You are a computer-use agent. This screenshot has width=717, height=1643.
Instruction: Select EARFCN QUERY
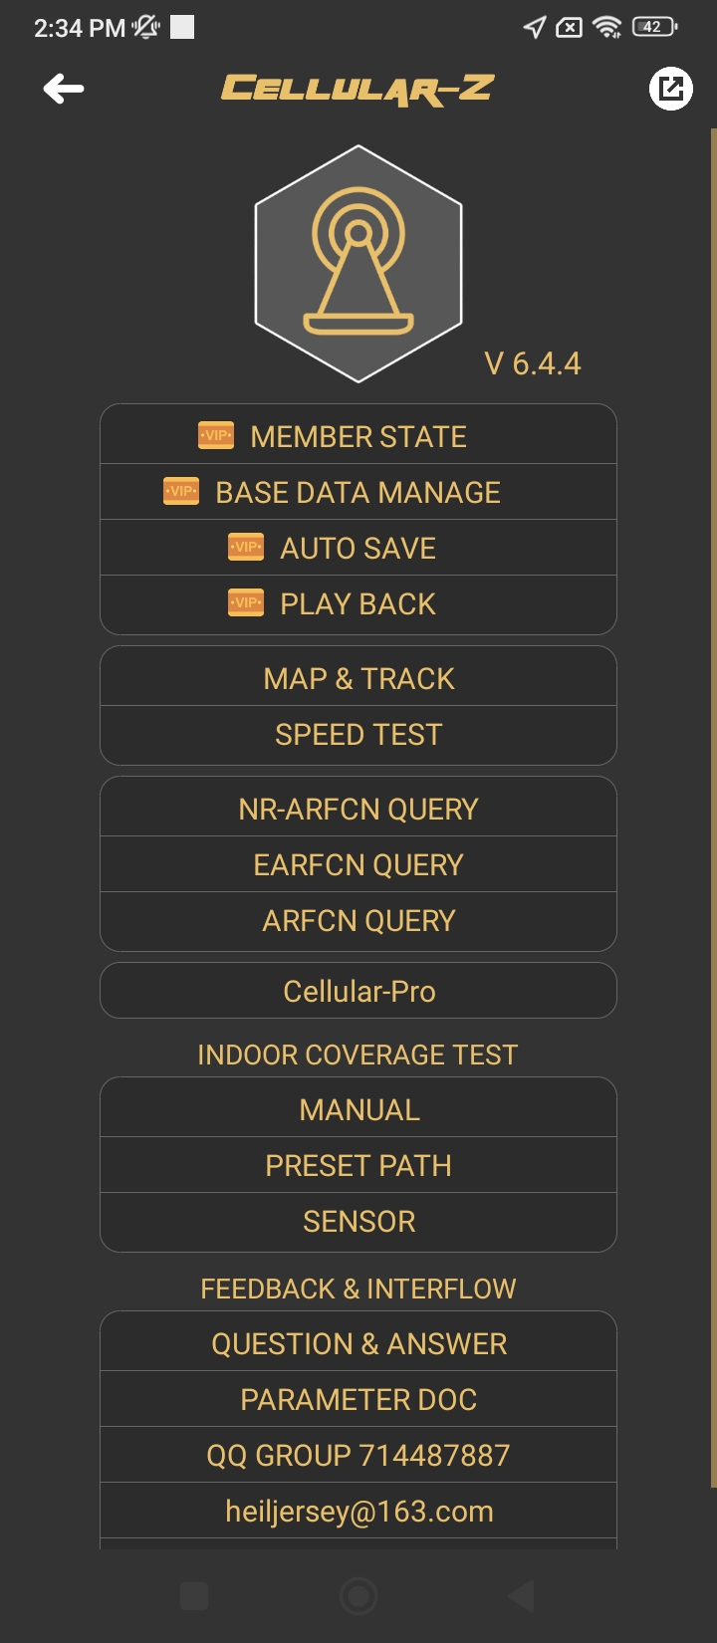pos(358,864)
